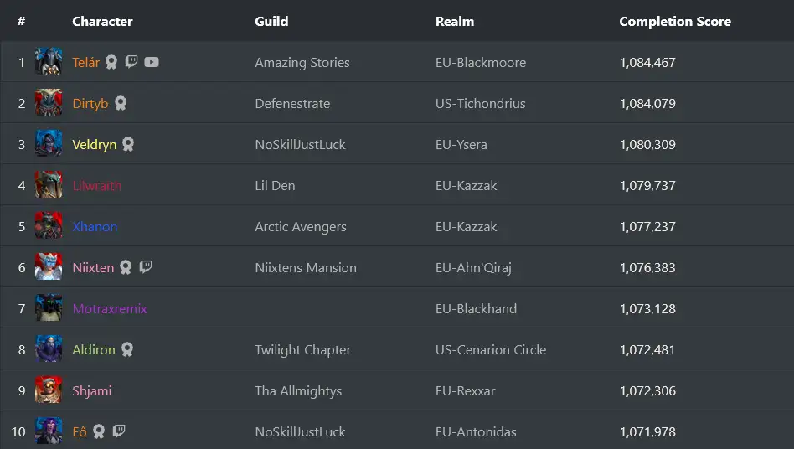
Task: Go to the Amazing Stories guild page
Action: pyautogui.click(x=302, y=62)
